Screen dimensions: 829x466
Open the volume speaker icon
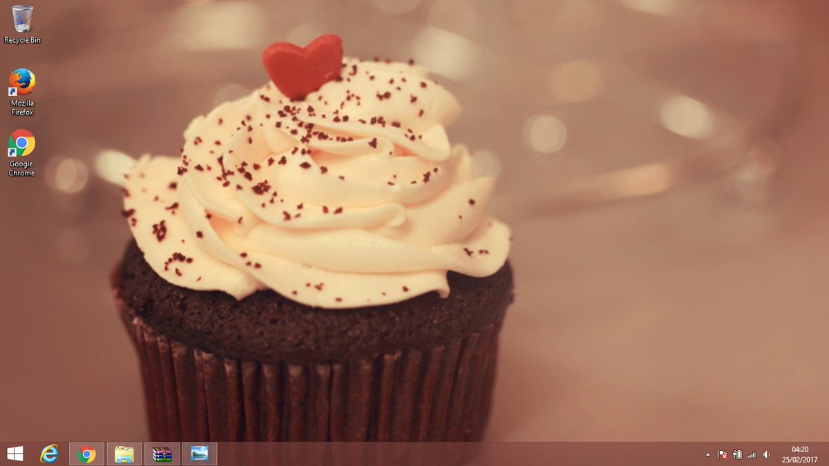766,455
